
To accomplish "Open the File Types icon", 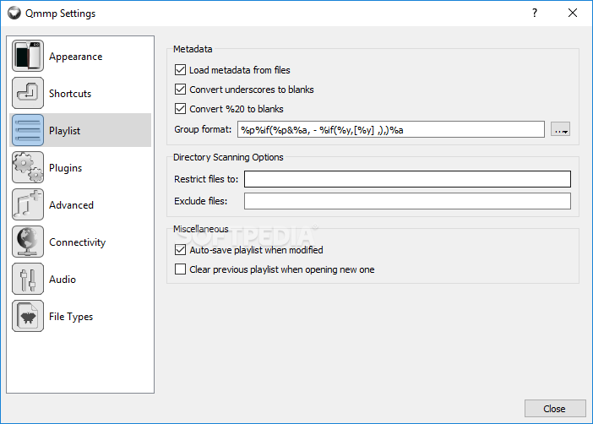I will pyautogui.click(x=28, y=316).
